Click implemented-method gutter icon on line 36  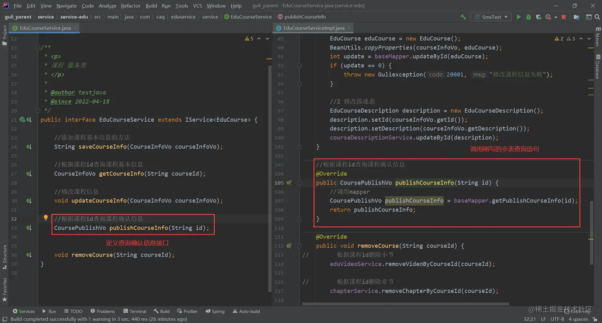(x=29, y=255)
